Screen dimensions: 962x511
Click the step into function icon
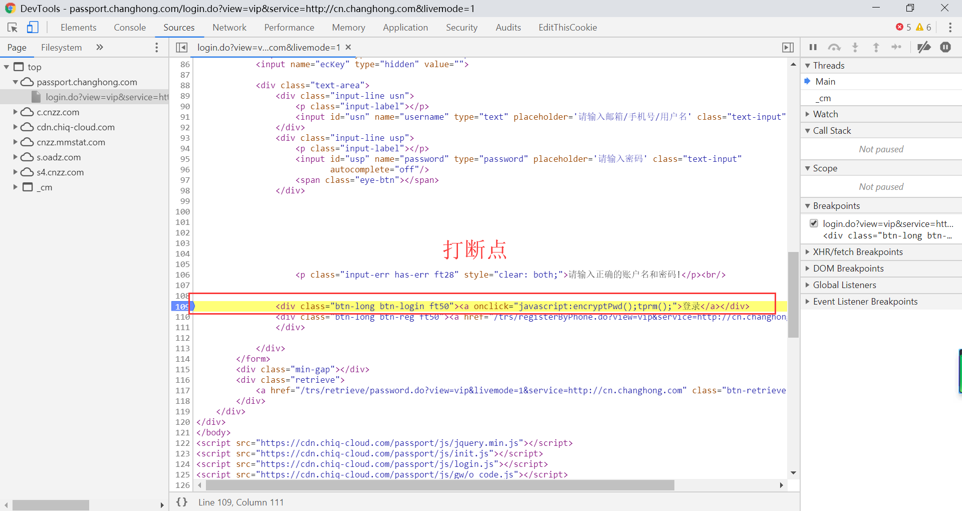[855, 47]
